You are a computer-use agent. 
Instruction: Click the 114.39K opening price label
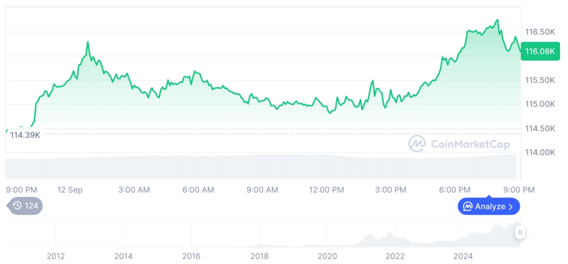[25, 134]
